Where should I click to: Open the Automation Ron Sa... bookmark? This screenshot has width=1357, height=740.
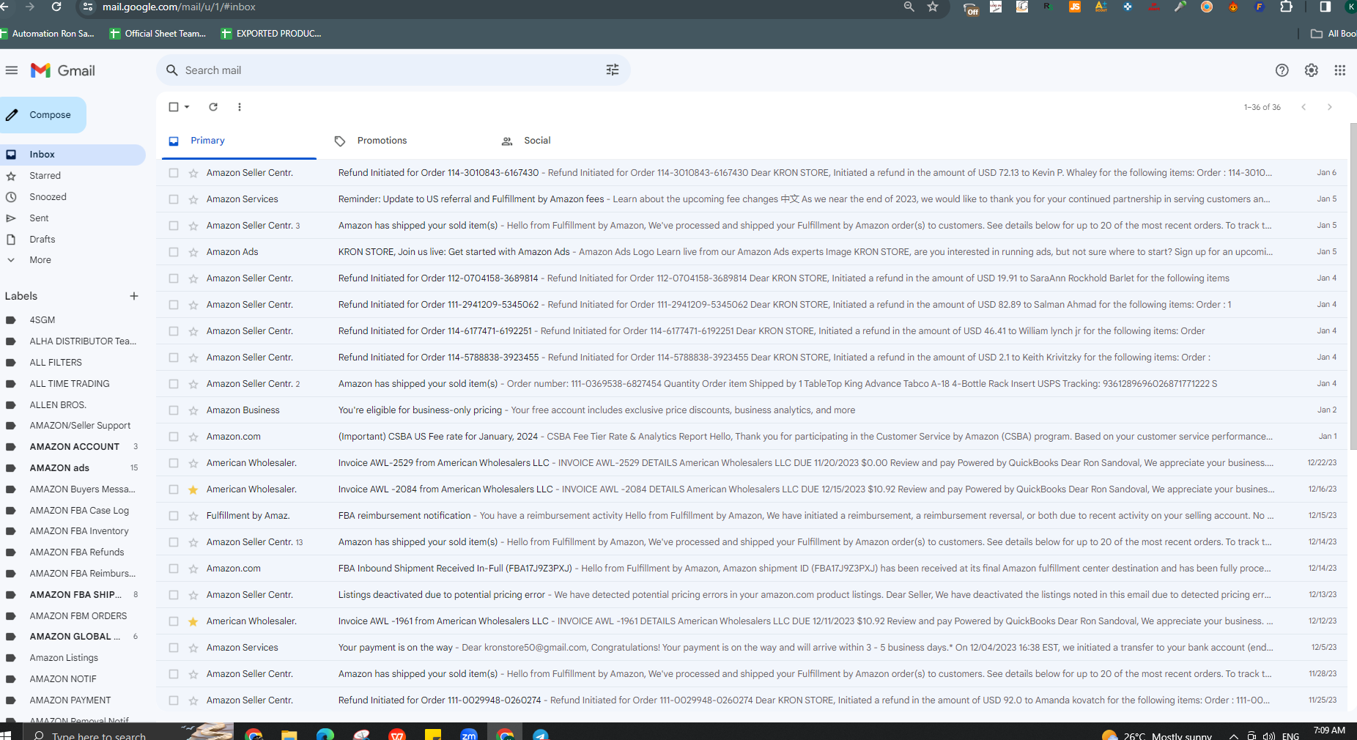[x=48, y=34]
